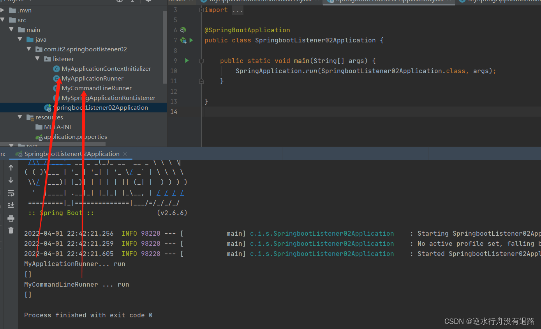Viewport: 541px width, 329px height.
Task: Click 'Process finished with exit code 0'
Action: pyautogui.click(x=88, y=315)
